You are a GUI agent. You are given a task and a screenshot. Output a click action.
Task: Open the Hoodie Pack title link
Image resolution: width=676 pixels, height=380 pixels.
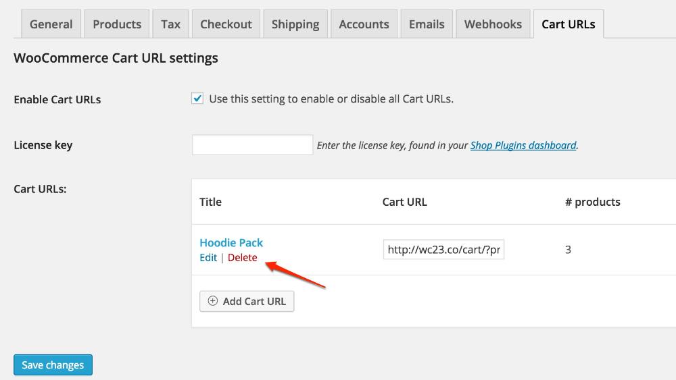pyautogui.click(x=231, y=243)
